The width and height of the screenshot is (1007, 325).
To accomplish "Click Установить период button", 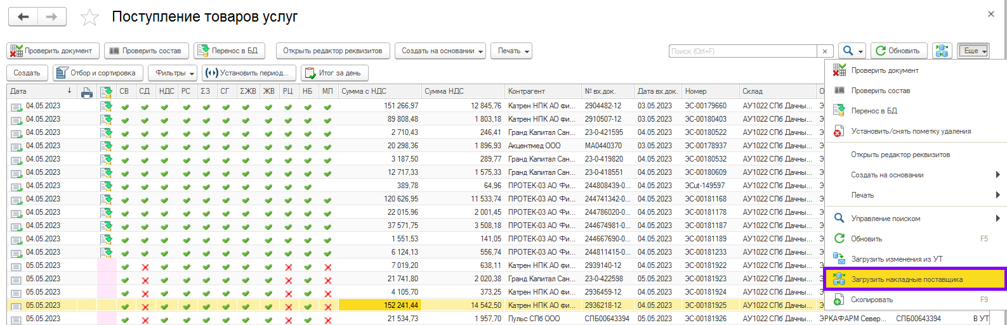I will coord(249,73).
